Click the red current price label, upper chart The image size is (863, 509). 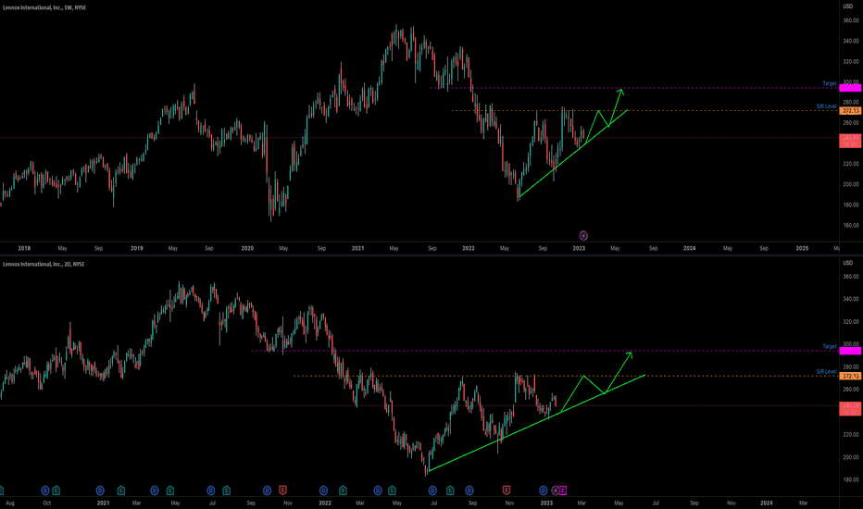click(850, 141)
